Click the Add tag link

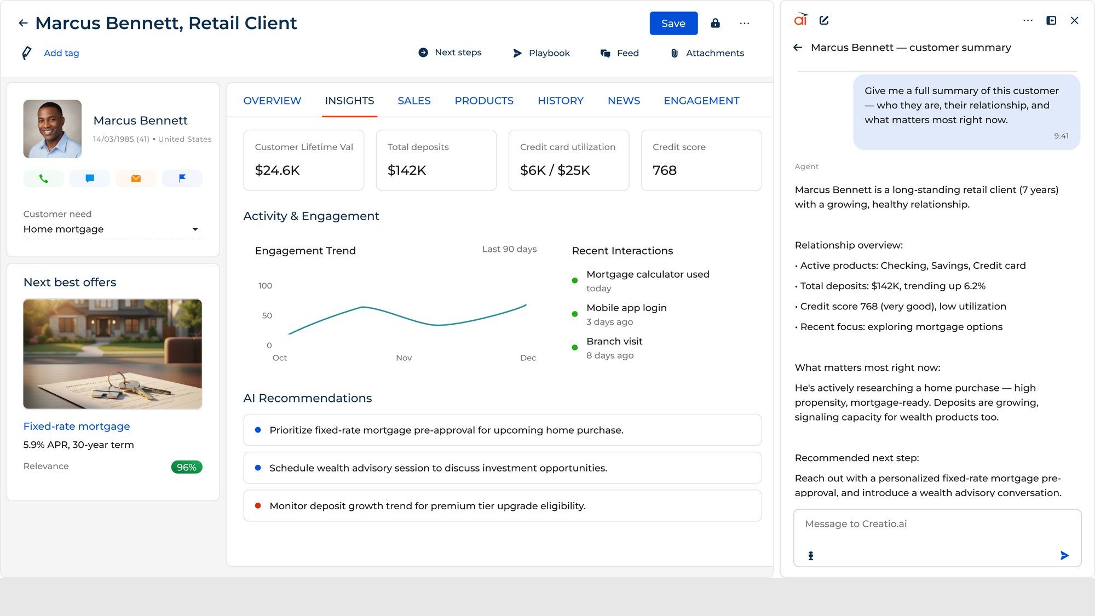(61, 53)
